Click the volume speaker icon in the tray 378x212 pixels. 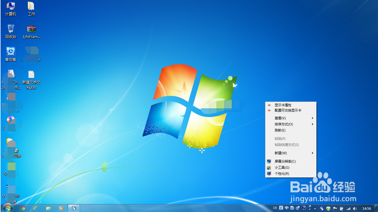355,208
